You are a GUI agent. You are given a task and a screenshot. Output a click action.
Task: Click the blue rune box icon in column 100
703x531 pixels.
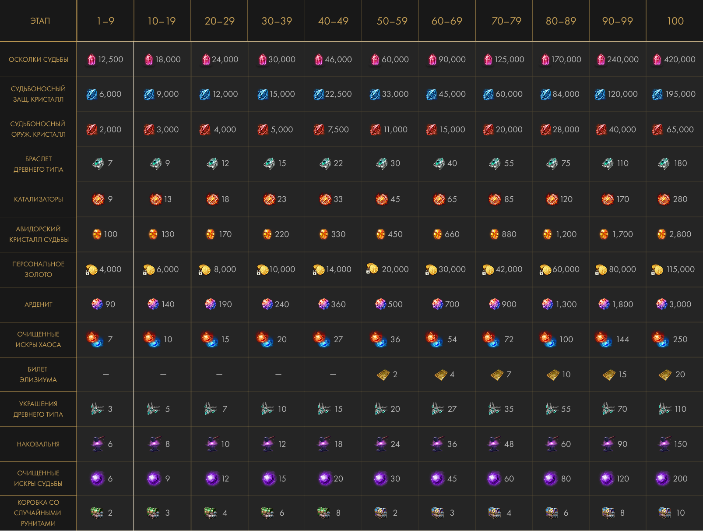(665, 513)
